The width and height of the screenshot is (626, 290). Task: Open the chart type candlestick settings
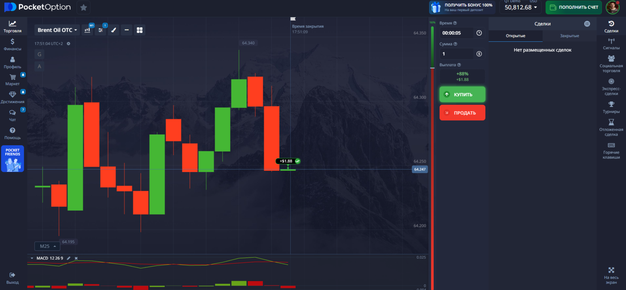pyautogui.click(x=87, y=30)
